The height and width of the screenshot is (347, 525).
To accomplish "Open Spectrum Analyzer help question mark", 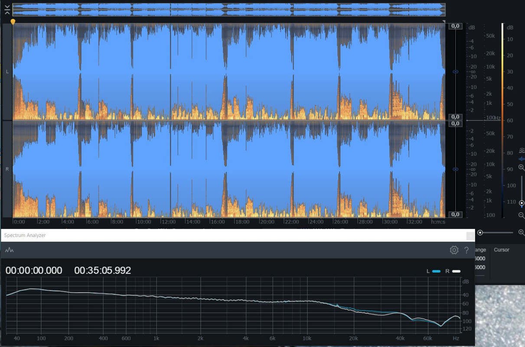I will pyautogui.click(x=466, y=250).
